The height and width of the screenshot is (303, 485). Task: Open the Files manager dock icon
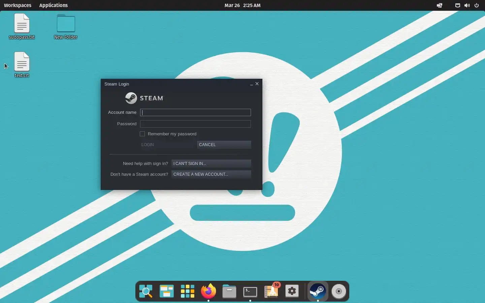(x=229, y=291)
